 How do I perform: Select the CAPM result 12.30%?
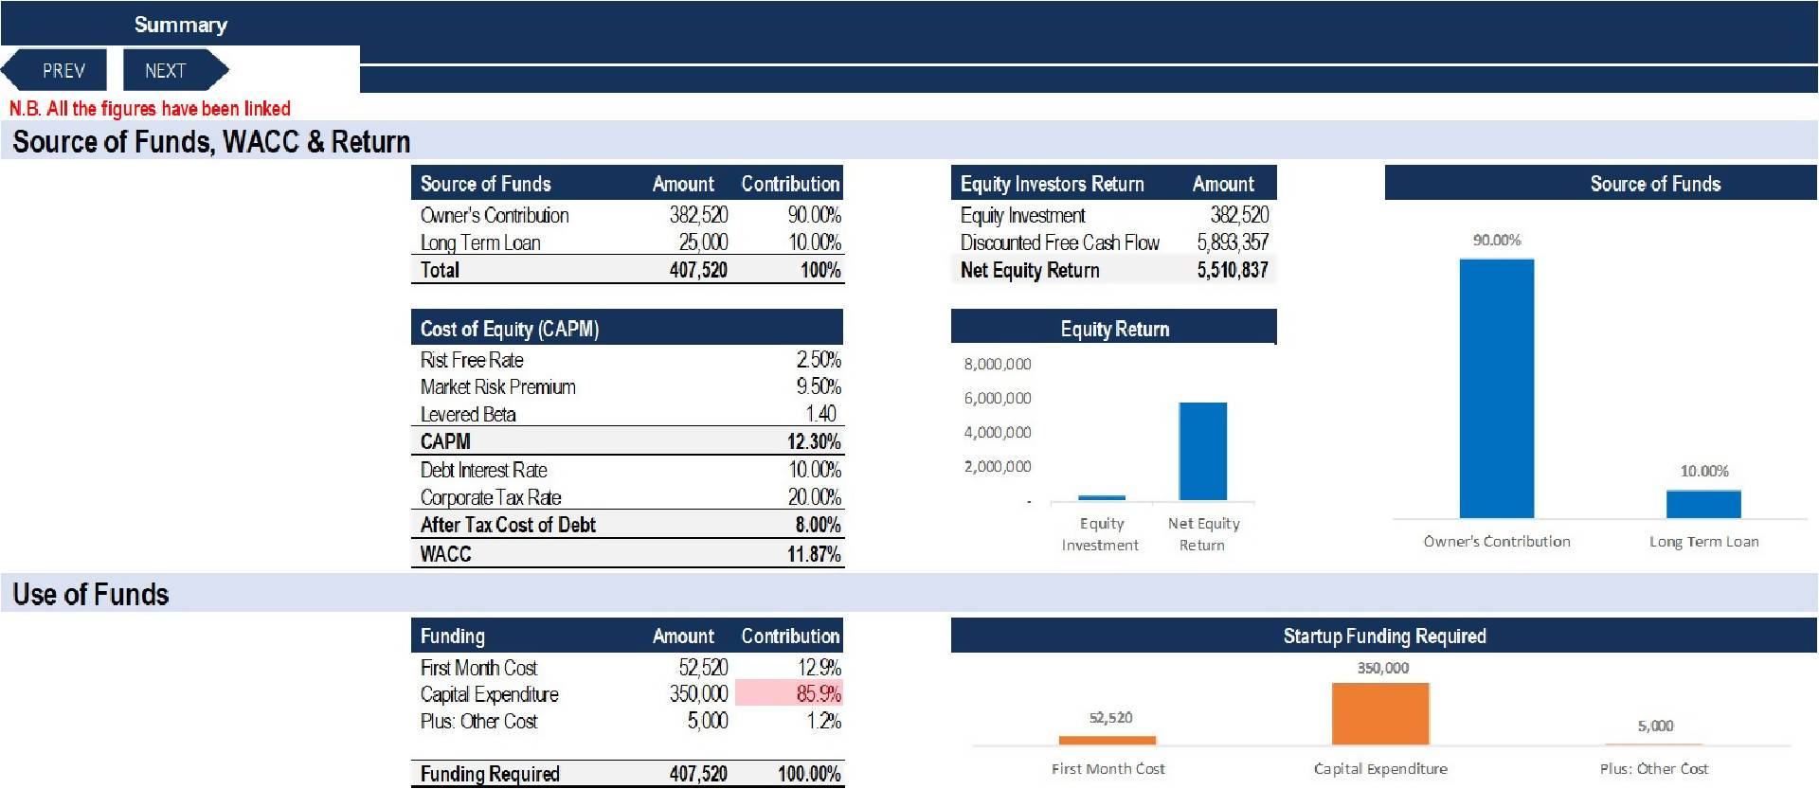(x=814, y=441)
